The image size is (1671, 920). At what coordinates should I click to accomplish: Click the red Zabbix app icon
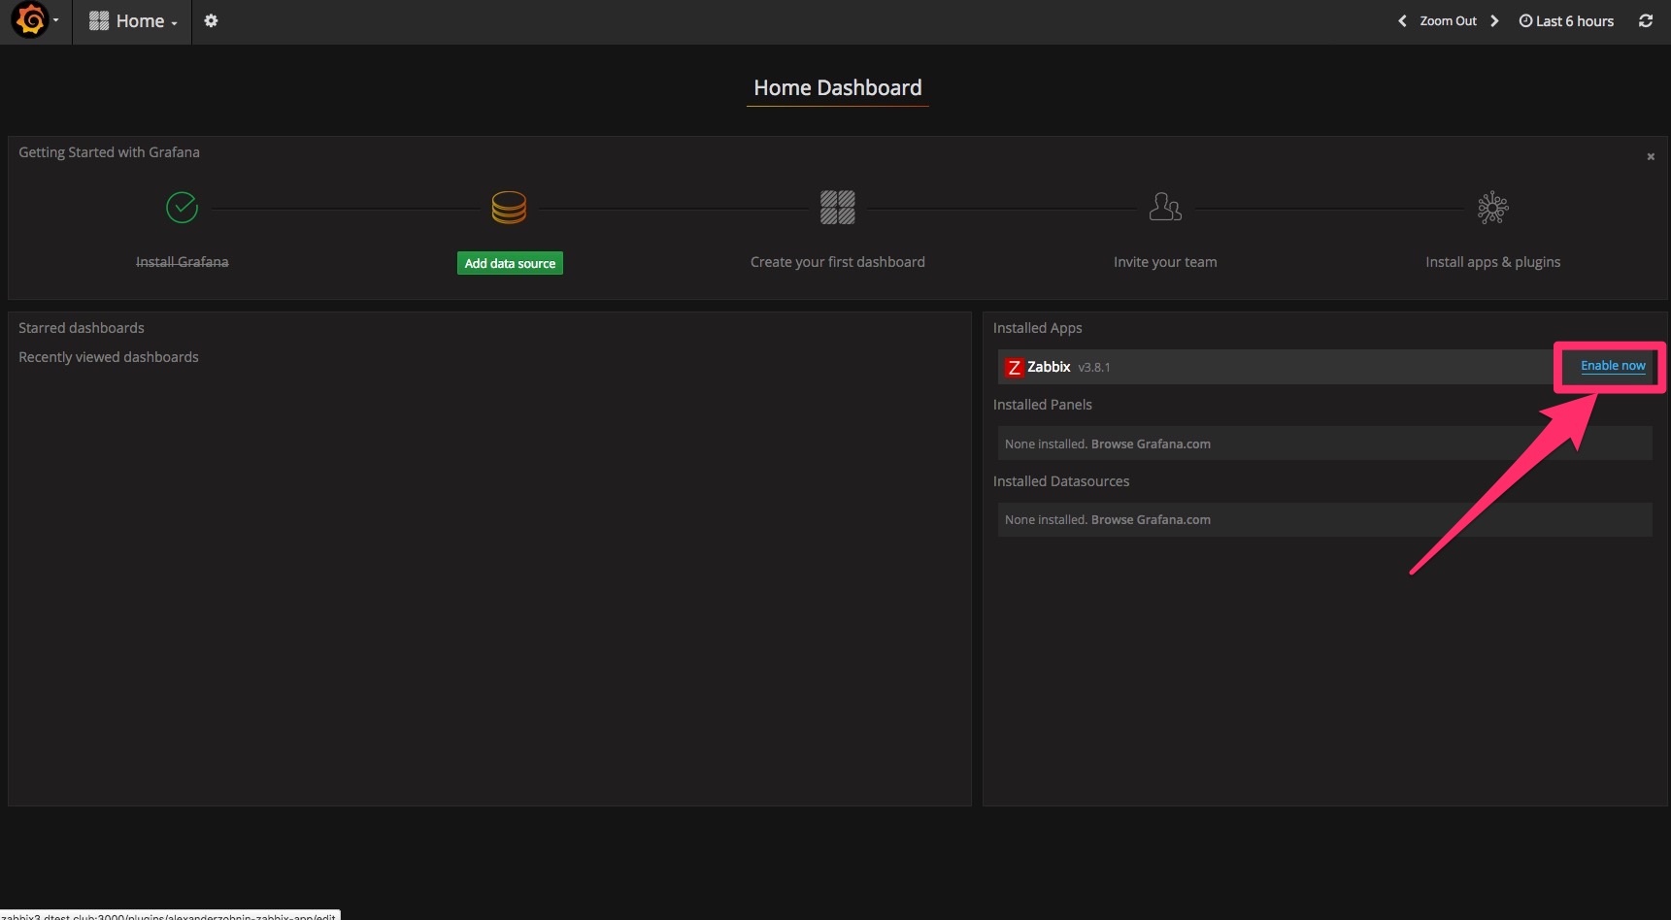point(1015,367)
